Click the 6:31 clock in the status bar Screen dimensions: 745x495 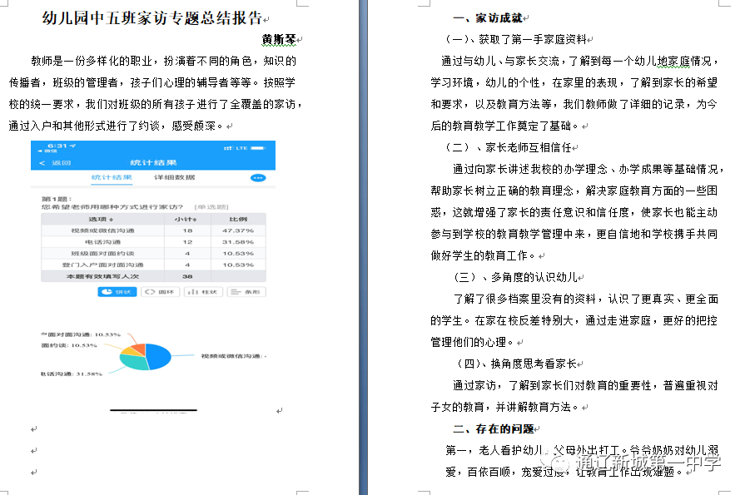pos(56,145)
